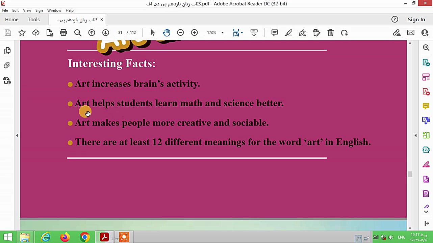Open the sign document pen tool
The image size is (433, 243).
(x=302, y=33)
